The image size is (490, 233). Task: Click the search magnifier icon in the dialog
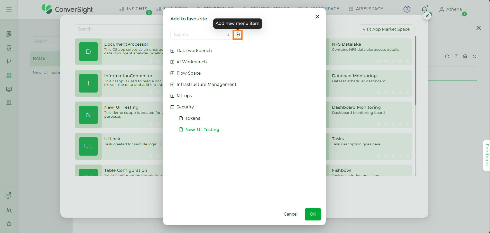(x=227, y=35)
